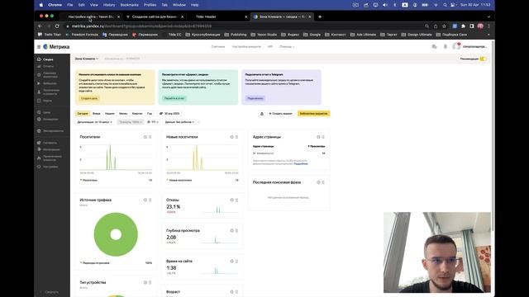Open the segment dropdown next to Точность
The width and height of the screenshot is (529, 297).
[153, 122]
